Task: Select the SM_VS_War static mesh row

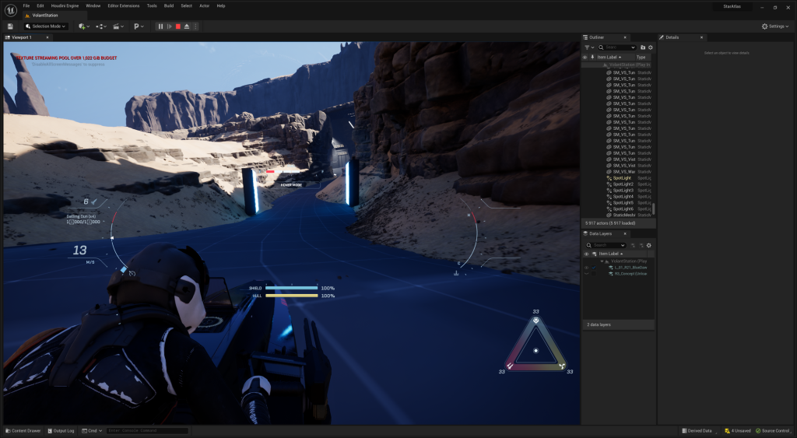Action: point(617,172)
